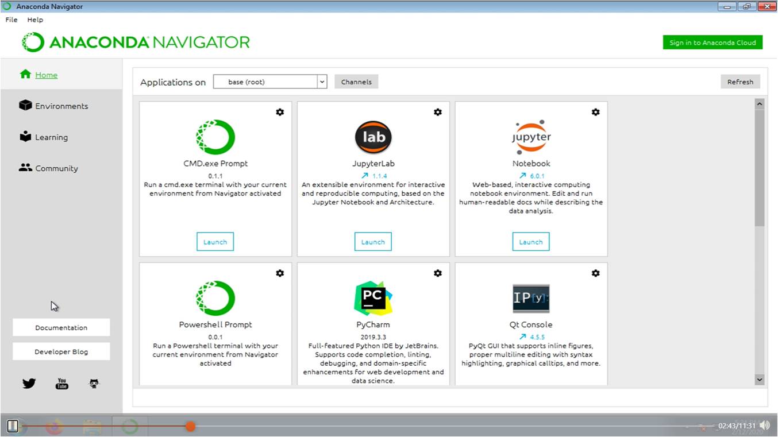Launch JupyterLab
Viewport: 778px width, 437px height.
coord(373,241)
